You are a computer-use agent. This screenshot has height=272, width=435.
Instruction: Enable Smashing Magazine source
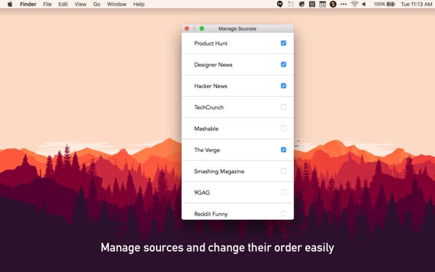[x=283, y=171]
